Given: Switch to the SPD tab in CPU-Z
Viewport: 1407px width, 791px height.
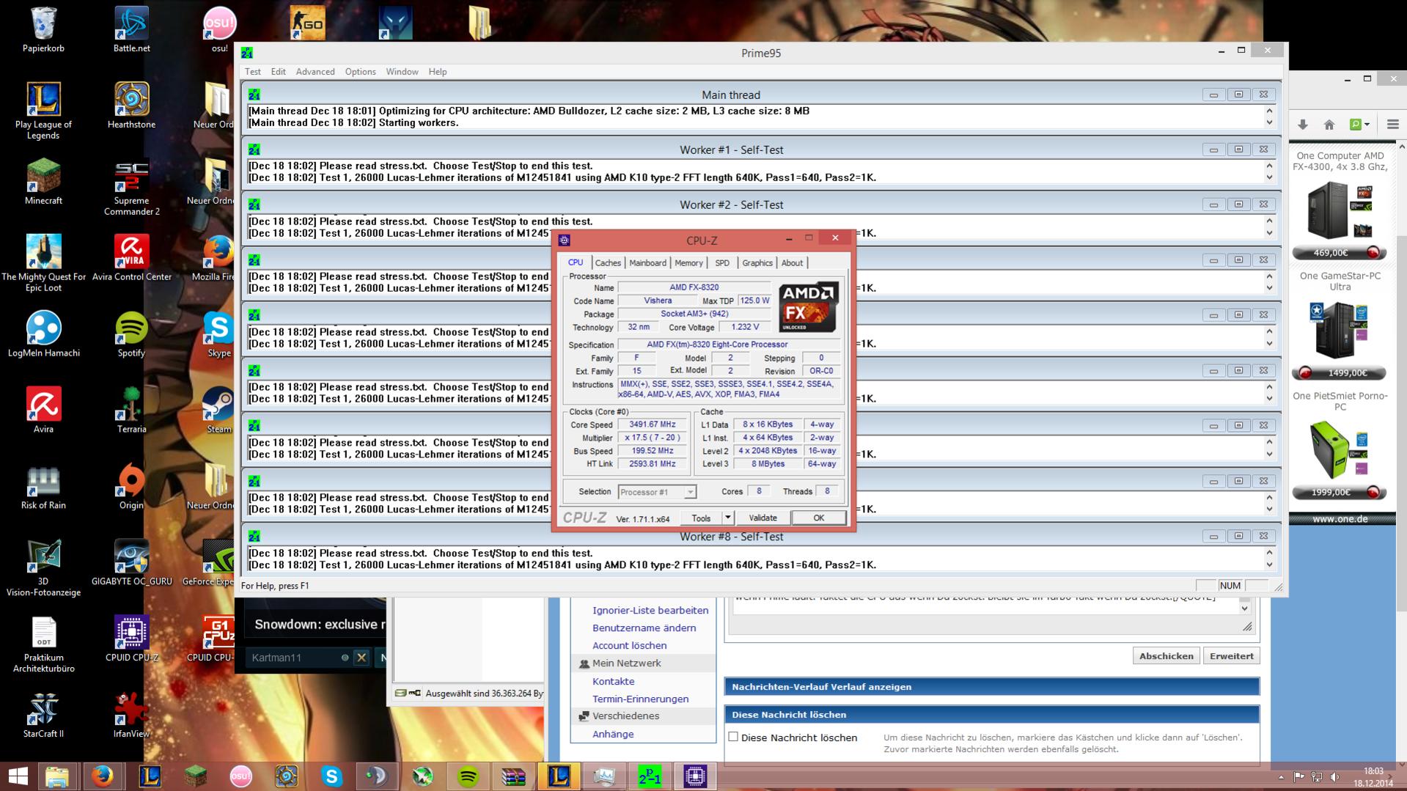Looking at the screenshot, I should pos(722,262).
